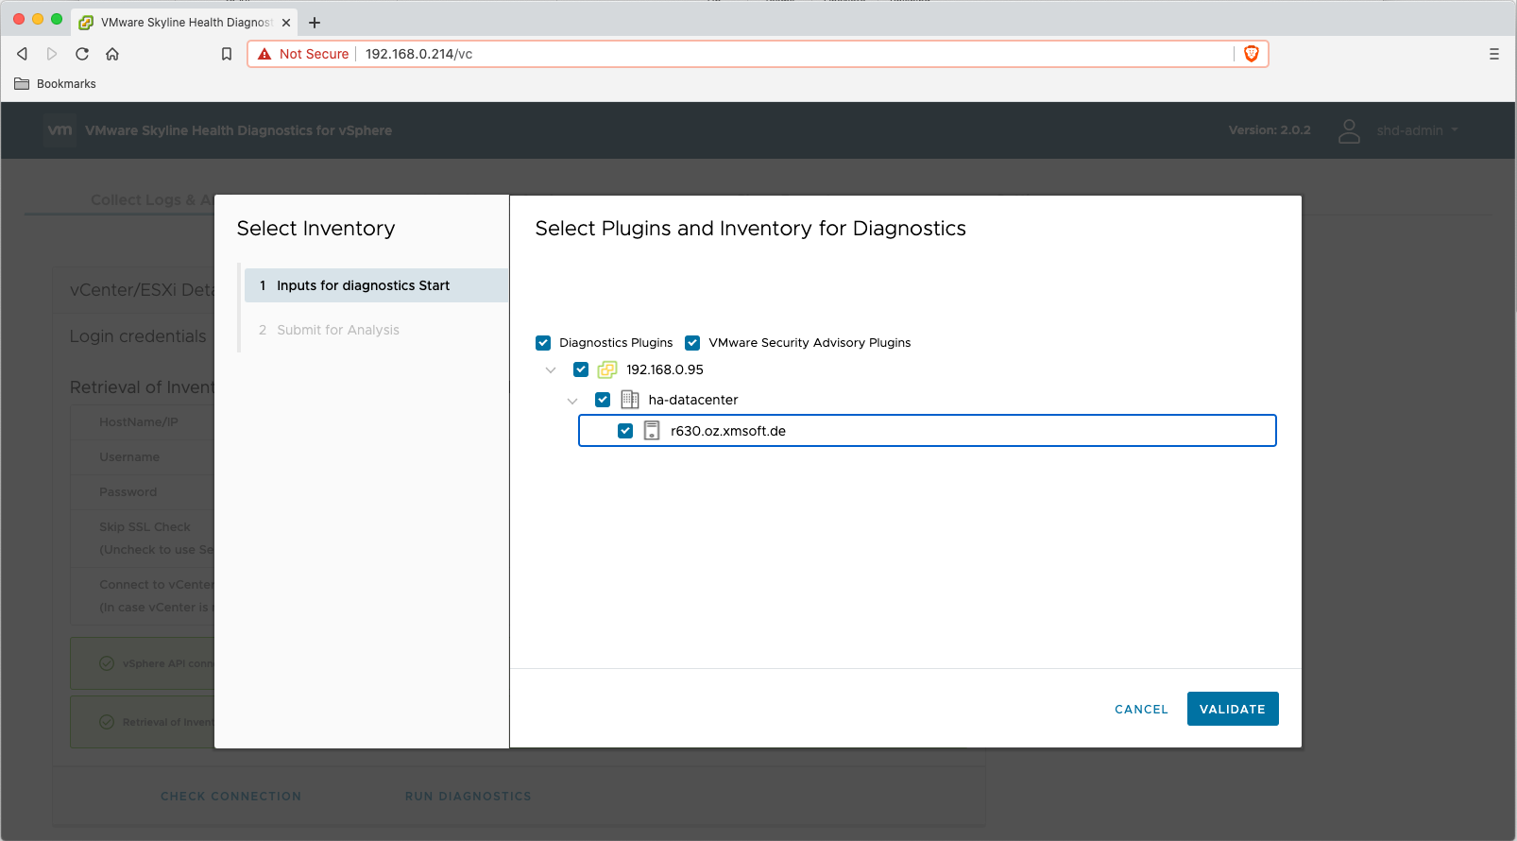Select the r630.oz.xmsoft.de host row

928,431
